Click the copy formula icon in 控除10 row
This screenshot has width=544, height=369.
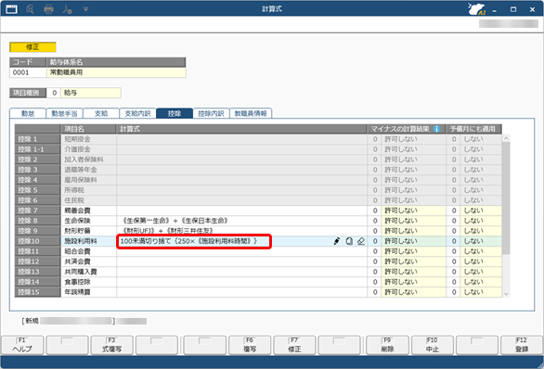[349, 241]
